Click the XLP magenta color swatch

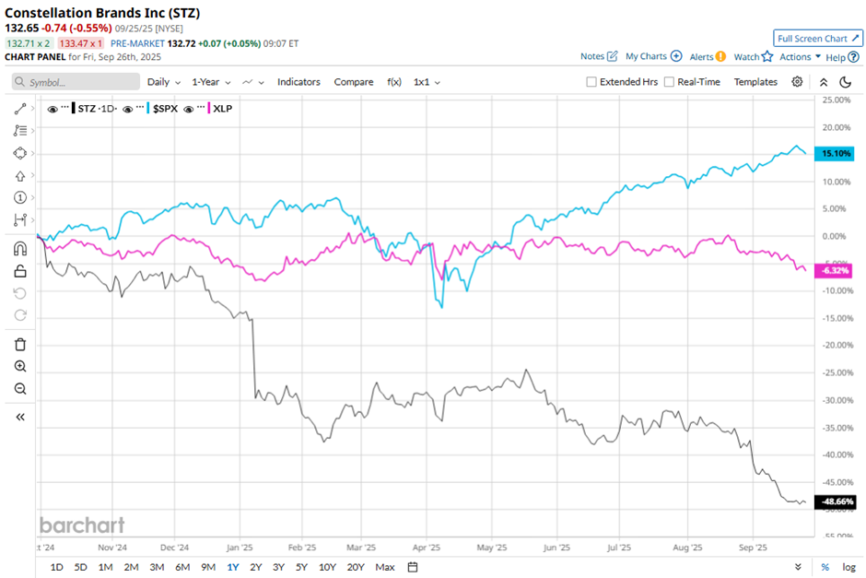pyautogui.click(x=209, y=108)
